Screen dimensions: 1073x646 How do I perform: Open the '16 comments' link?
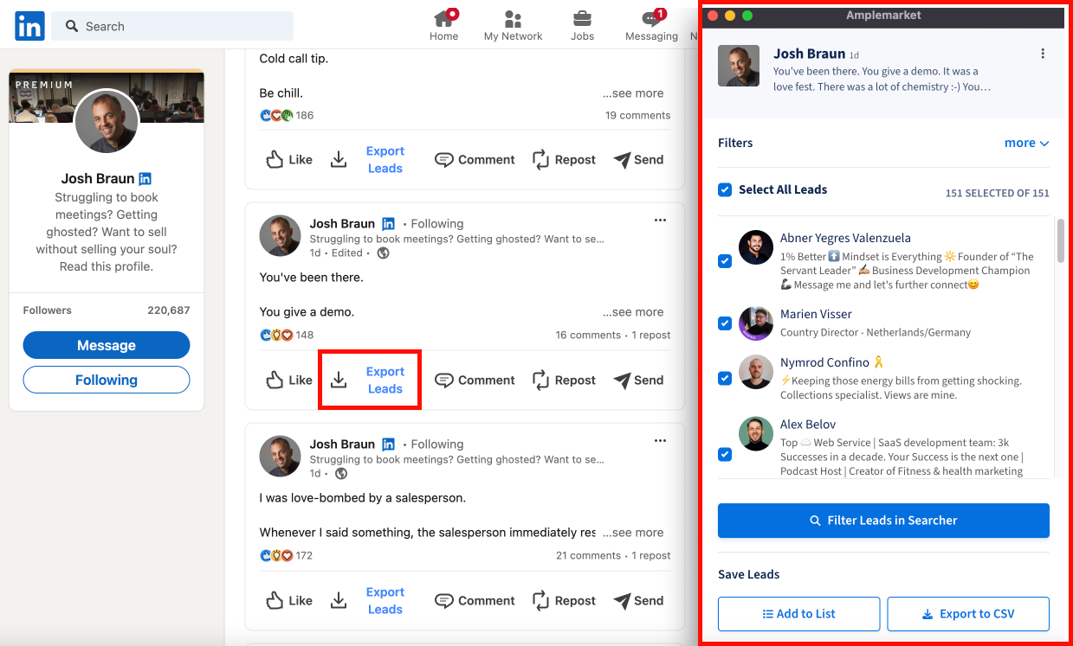click(x=588, y=335)
